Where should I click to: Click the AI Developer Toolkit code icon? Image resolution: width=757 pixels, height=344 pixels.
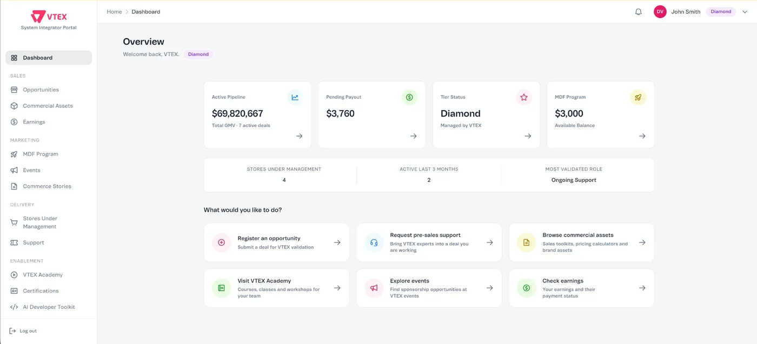pyautogui.click(x=14, y=307)
